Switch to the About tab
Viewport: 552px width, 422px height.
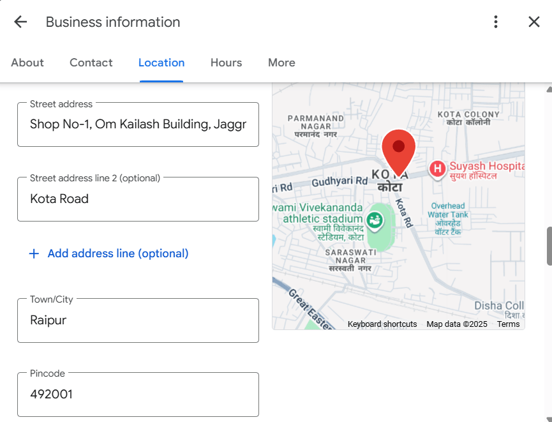pos(27,63)
